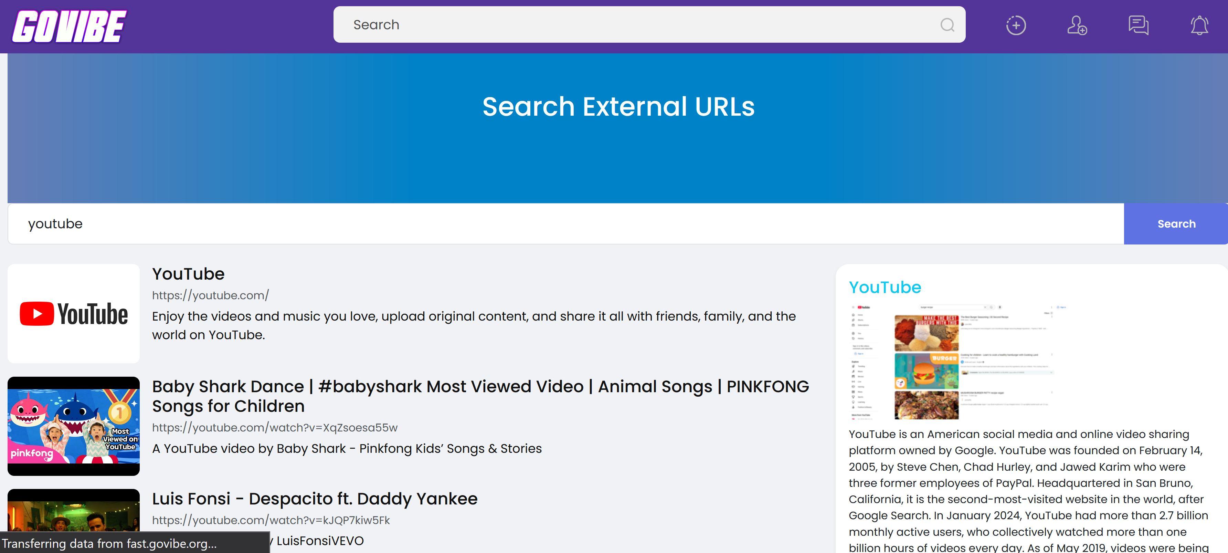This screenshot has width=1228, height=553.
Task: Open the Baby Shark Dance result title
Action: (x=480, y=396)
